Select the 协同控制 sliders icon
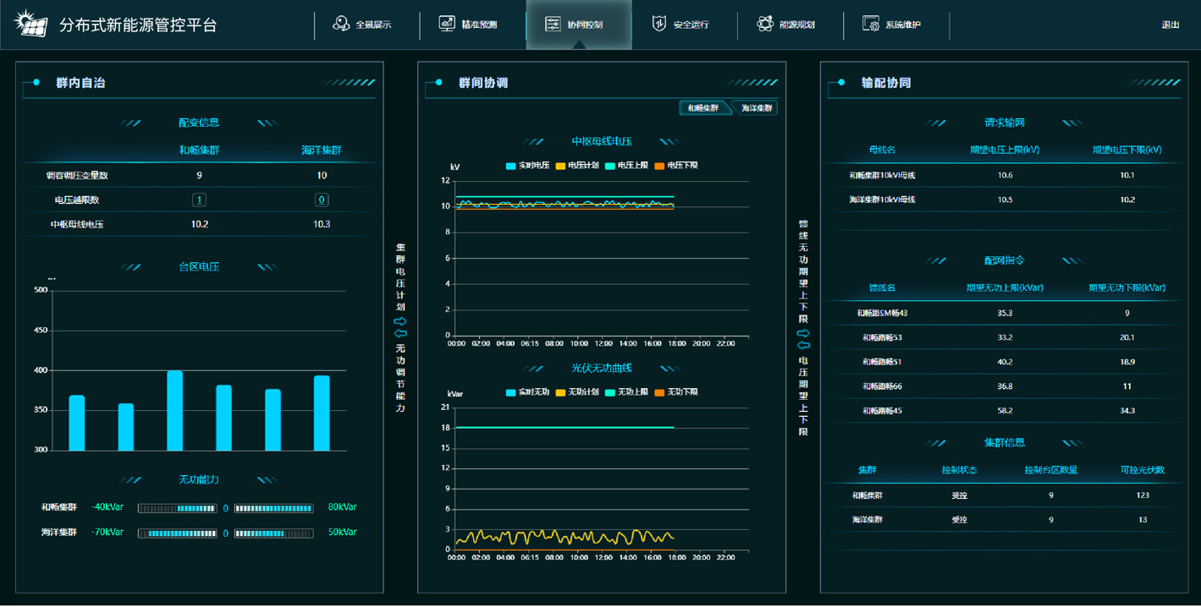Screen dimensions: 1201x607 point(553,25)
